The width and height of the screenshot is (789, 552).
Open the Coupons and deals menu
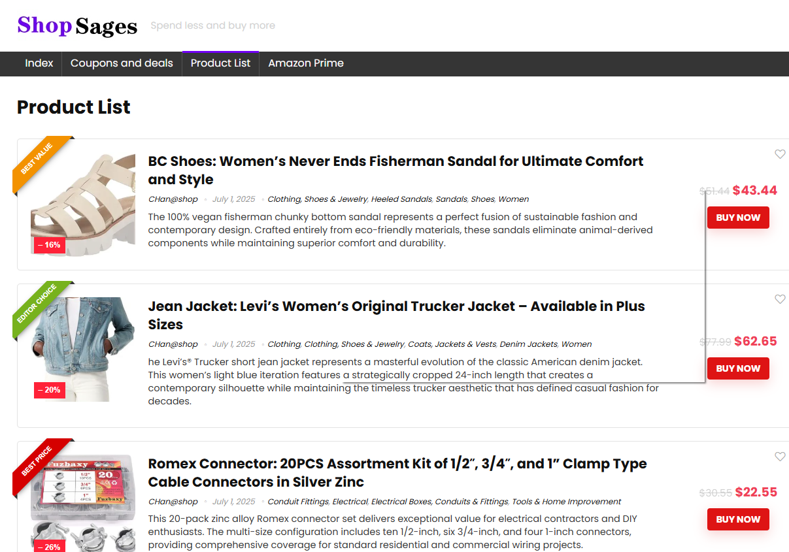pos(122,63)
